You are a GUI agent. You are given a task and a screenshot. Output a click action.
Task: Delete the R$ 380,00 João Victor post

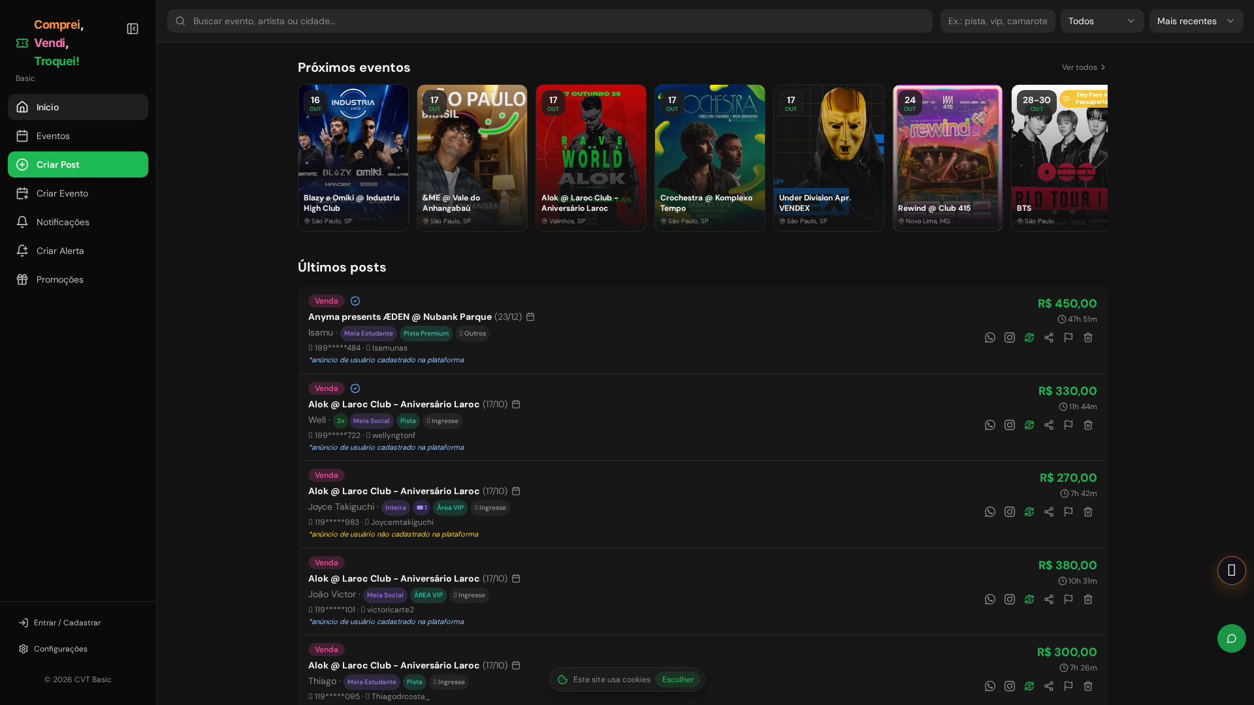coord(1088,599)
